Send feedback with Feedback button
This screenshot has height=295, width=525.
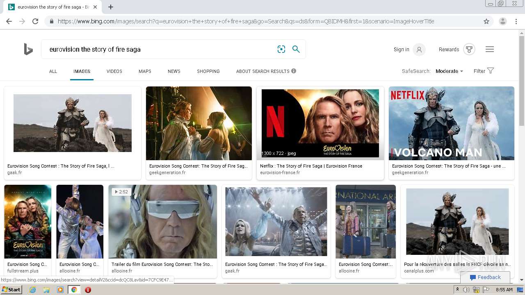tap(485, 277)
